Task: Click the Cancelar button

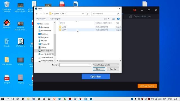Action: (113, 69)
